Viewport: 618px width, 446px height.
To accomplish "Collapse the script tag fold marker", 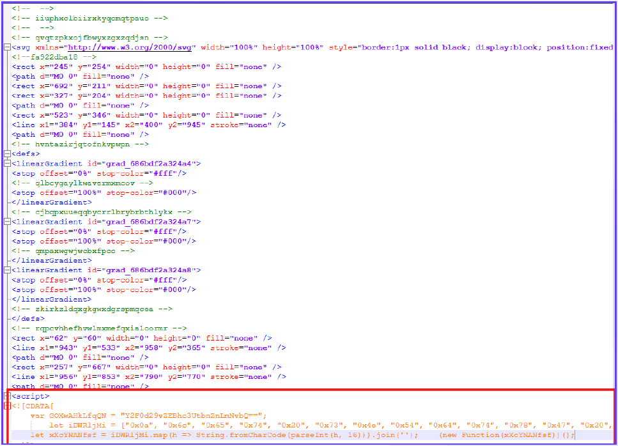I will point(6,396).
